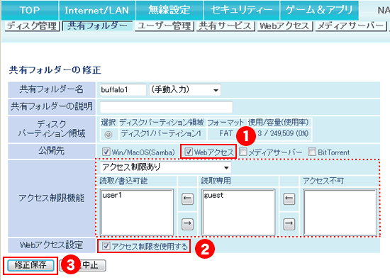390x280 pixels.
Task: Click right arrow between 読取専用 and アクセス不可
Action: click(289, 224)
